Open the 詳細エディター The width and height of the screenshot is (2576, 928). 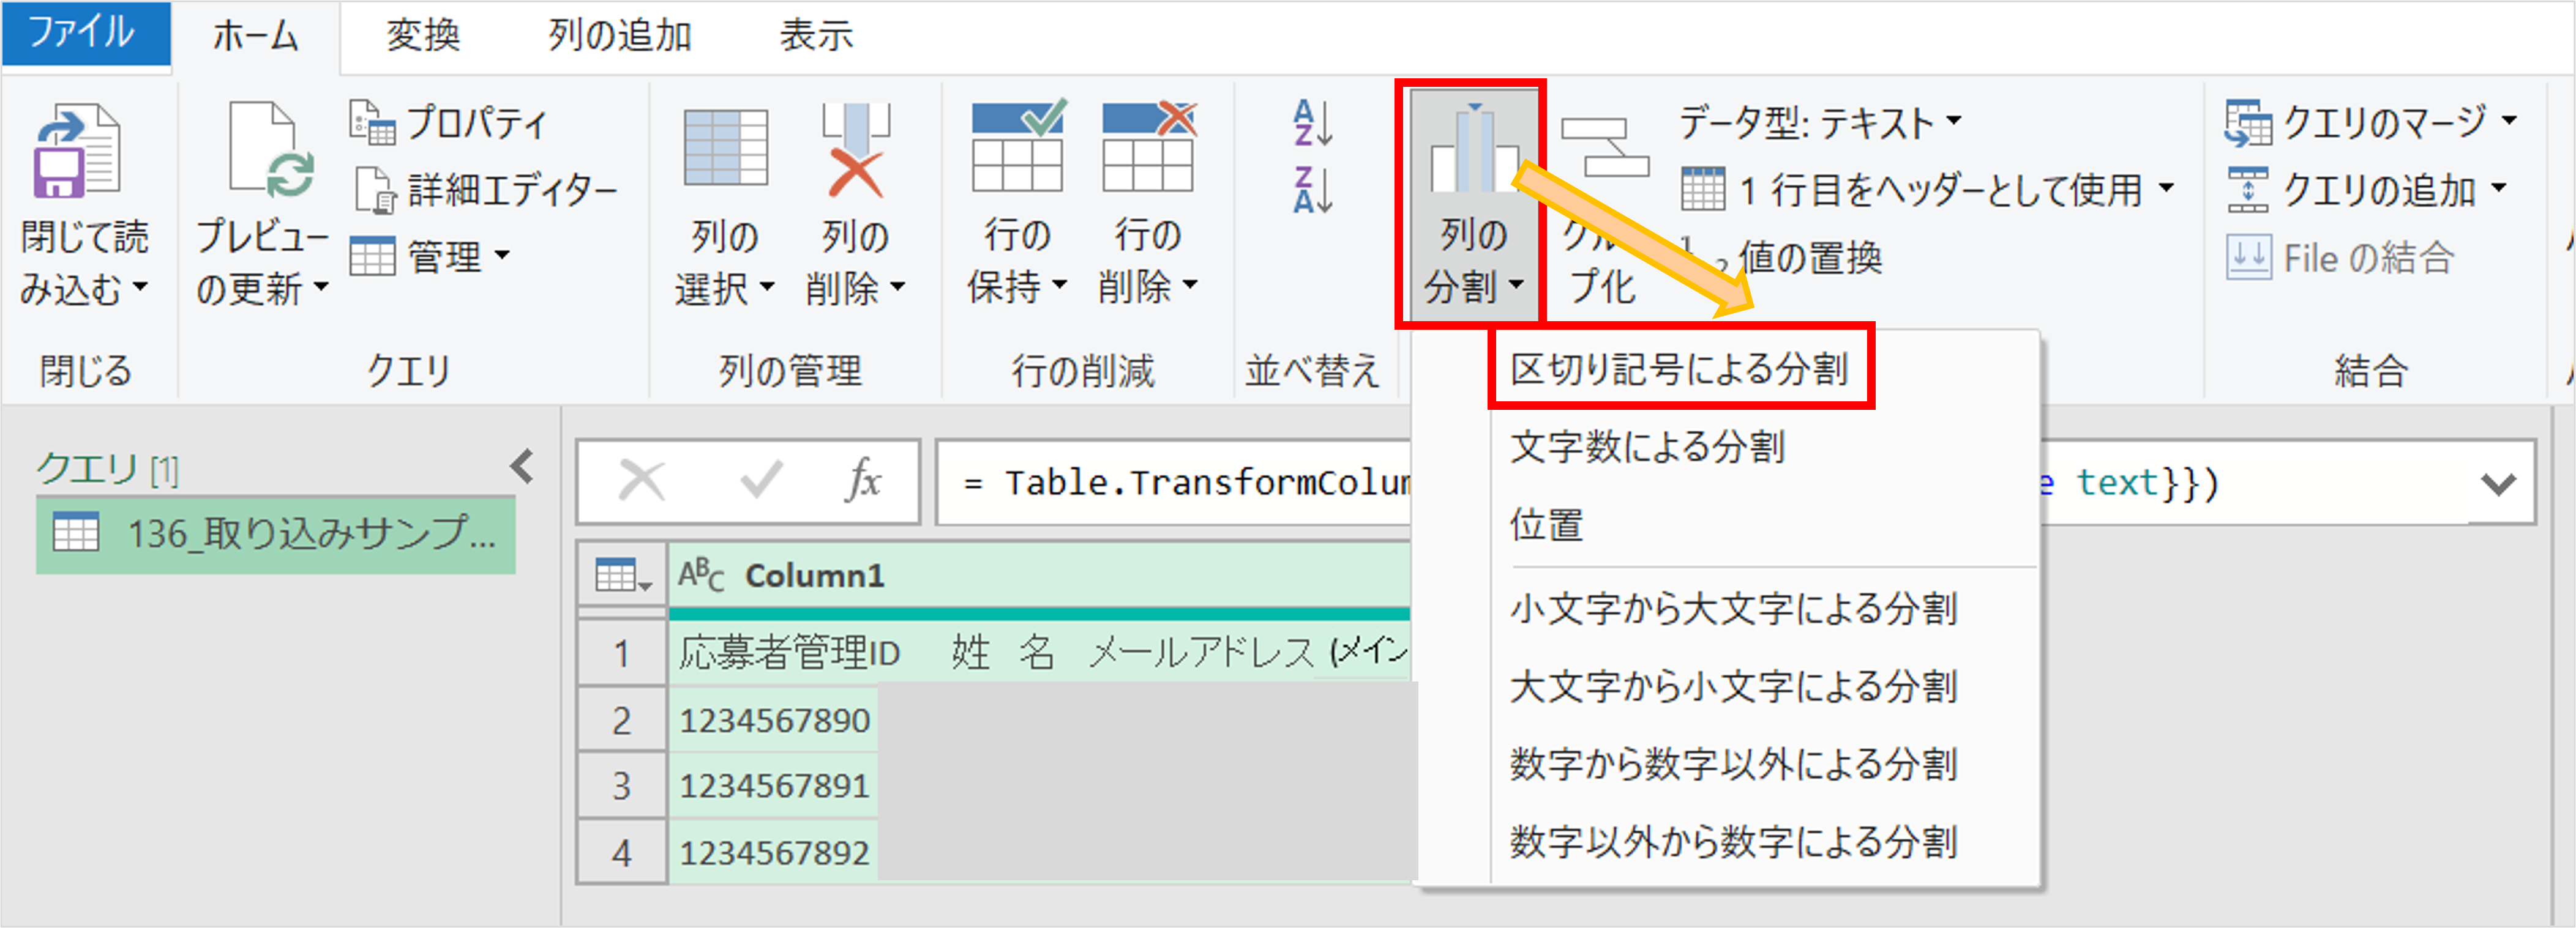tap(485, 190)
